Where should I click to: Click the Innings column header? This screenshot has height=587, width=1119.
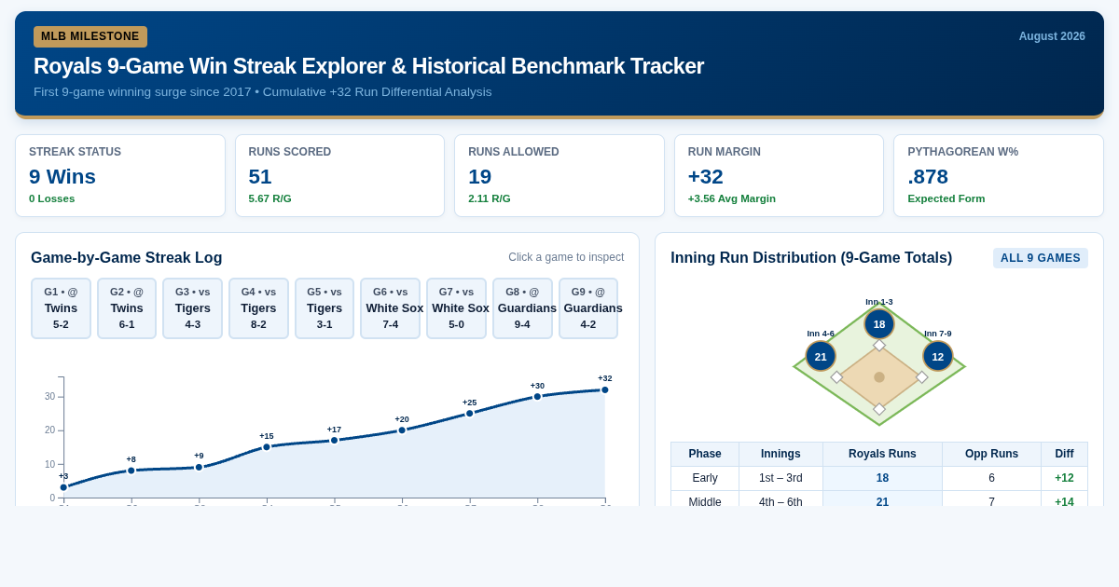click(781, 454)
